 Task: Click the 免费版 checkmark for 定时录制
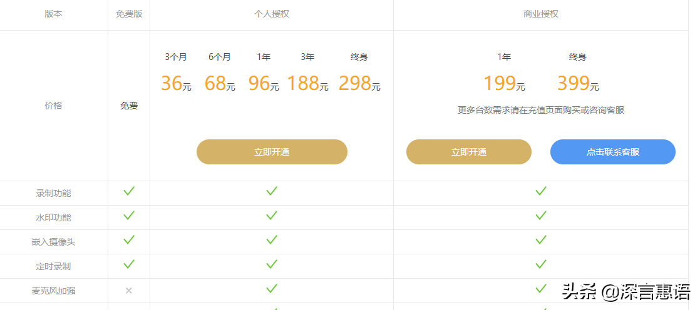[129, 264]
